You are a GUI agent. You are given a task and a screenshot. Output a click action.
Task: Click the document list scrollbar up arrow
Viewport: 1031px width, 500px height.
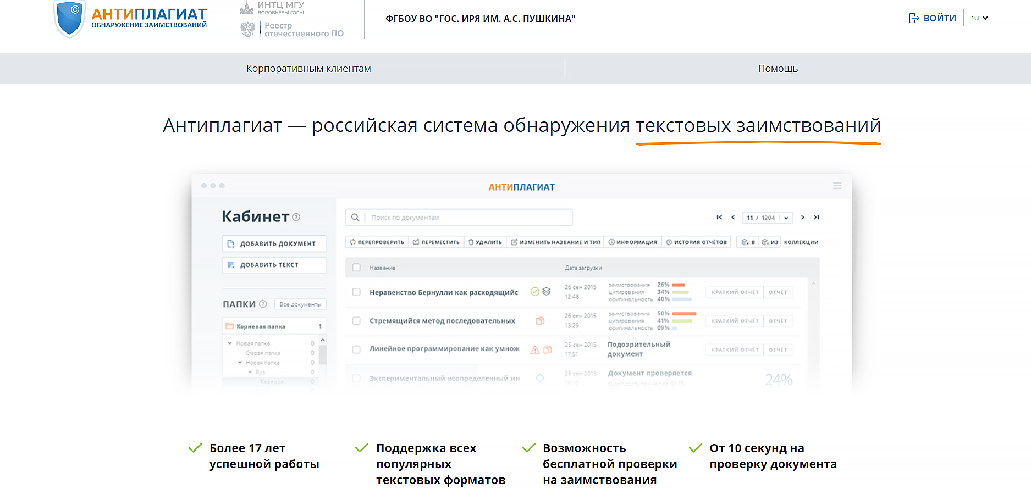813,284
